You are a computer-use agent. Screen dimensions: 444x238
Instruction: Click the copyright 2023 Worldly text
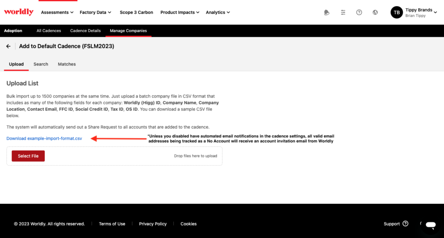(x=49, y=224)
